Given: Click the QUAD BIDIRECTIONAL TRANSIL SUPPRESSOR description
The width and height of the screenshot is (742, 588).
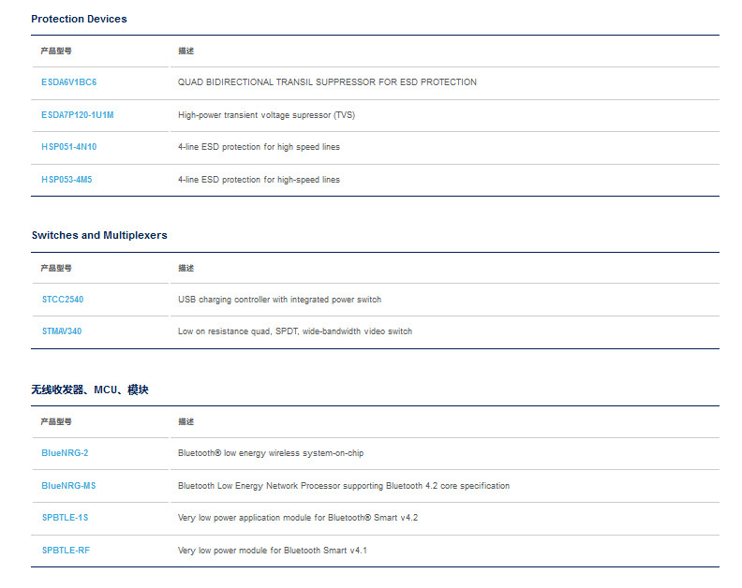Looking at the screenshot, I should coord(327,82).
